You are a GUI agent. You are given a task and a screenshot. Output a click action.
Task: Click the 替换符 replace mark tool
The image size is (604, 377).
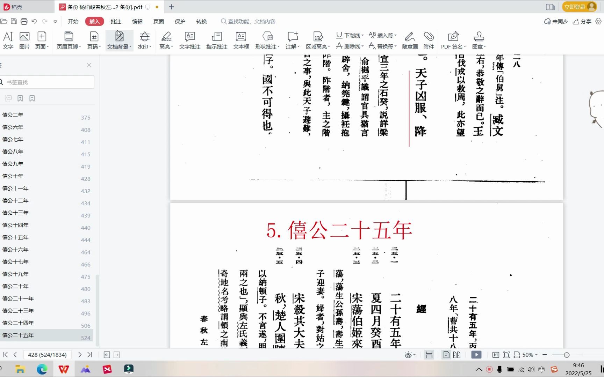(383, 46)
